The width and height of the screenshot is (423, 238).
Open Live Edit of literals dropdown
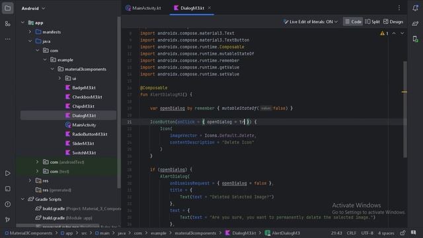(311, 22)
